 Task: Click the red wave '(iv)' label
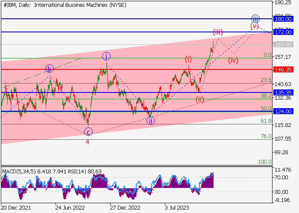pyautogui.click(x=233, y=60)
